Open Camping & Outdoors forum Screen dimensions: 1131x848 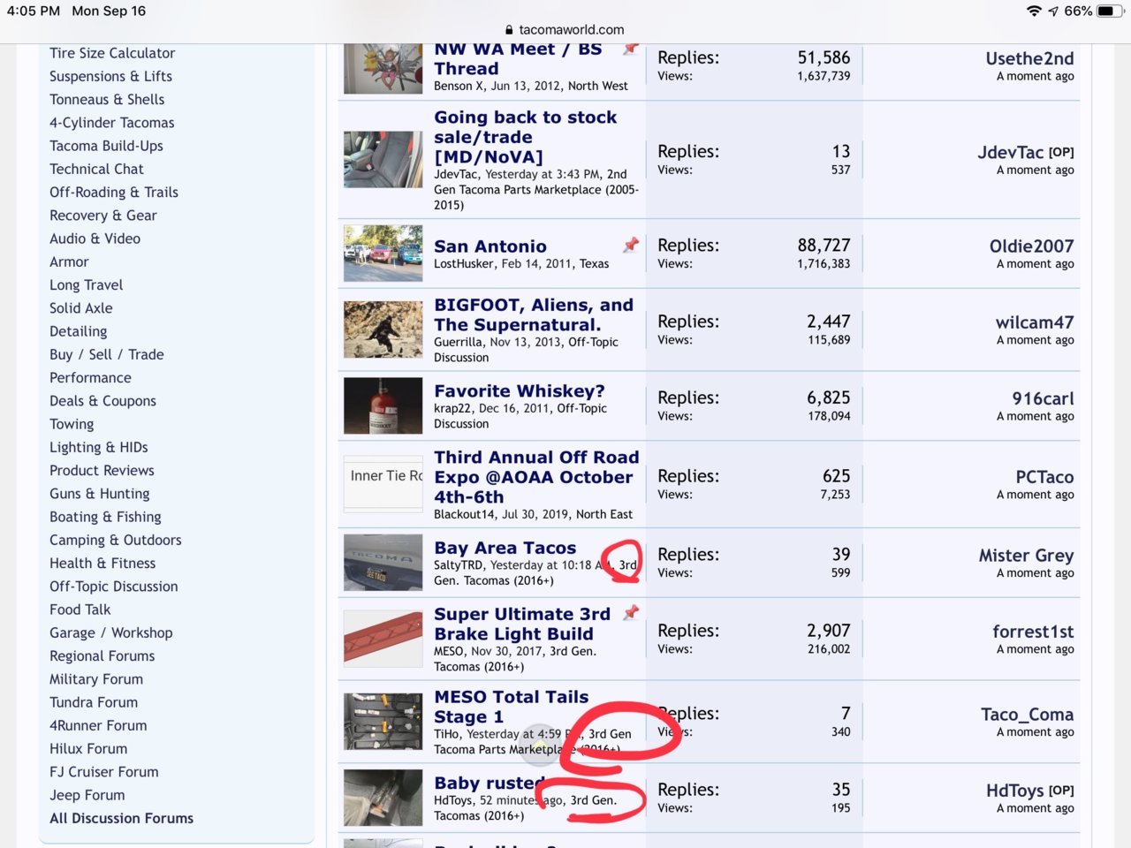(116, 540)
